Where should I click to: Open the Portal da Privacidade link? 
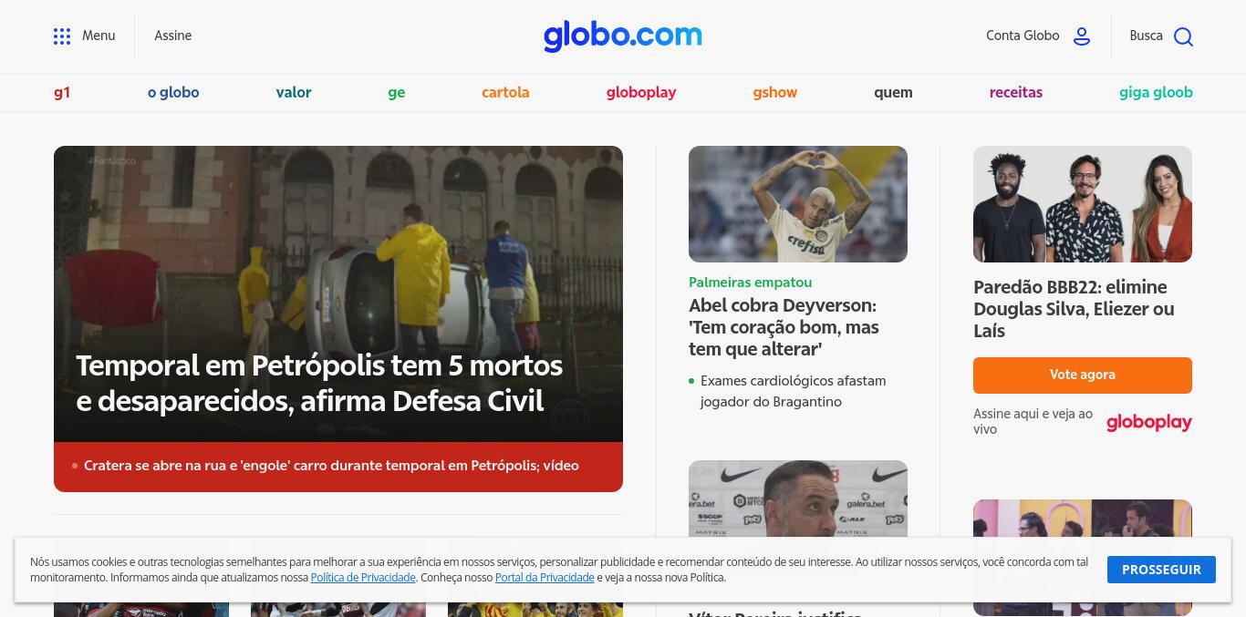point(545,577)
